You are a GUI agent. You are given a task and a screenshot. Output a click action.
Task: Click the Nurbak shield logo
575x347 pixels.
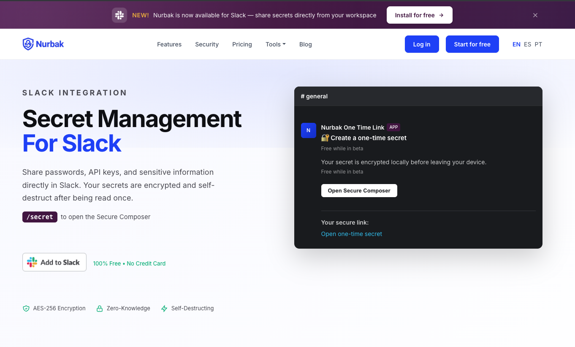pyautogui.click(x=28, y=44)
